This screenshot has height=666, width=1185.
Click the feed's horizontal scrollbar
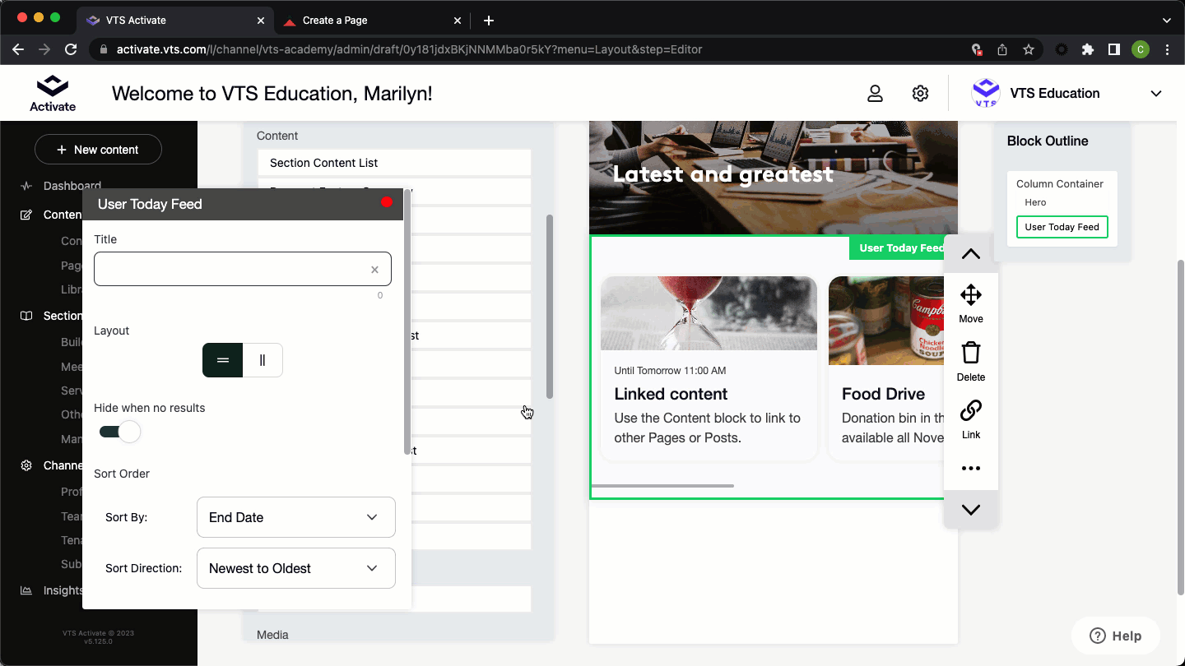coord(662,486)
